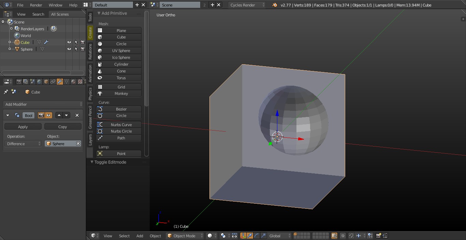The width and height of the screenshot is (466, 240).
Task: Move the Bool modifier down in stack
Action: (67, 115)
